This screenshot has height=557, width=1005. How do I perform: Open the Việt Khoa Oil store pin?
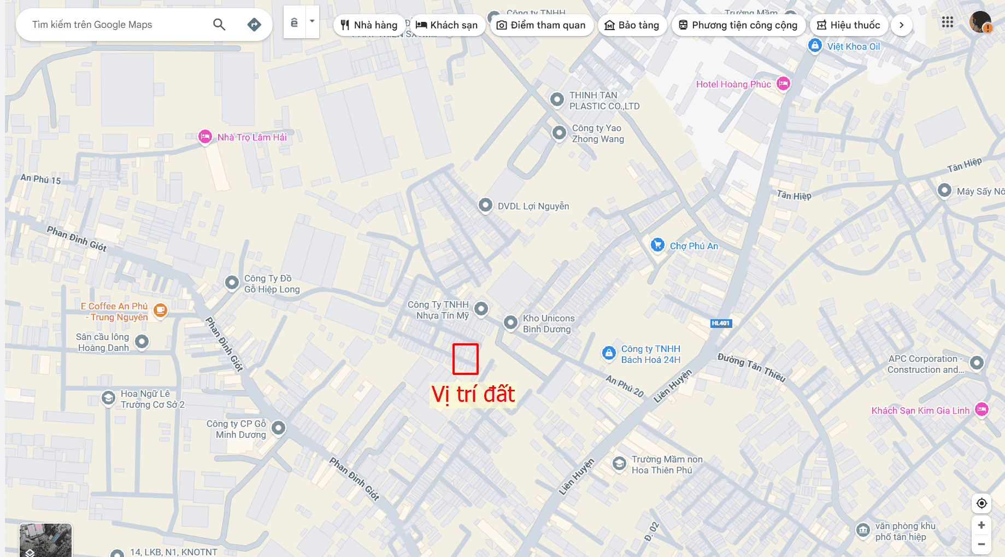pyautogui.click(x=815, y=46)
